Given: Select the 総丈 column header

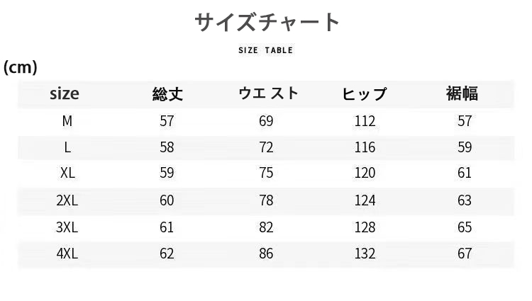Looking at the screenshot, I should (167, 93).
